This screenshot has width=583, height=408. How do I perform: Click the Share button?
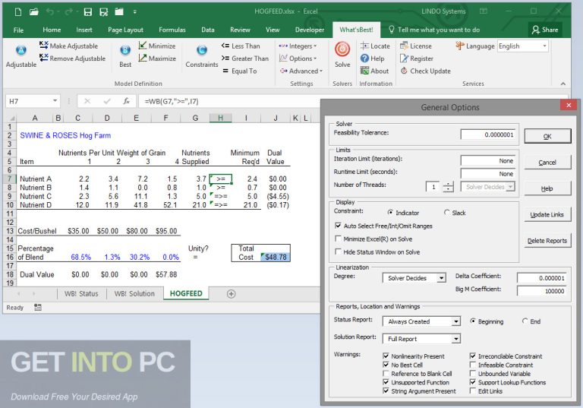pos(545,30)
